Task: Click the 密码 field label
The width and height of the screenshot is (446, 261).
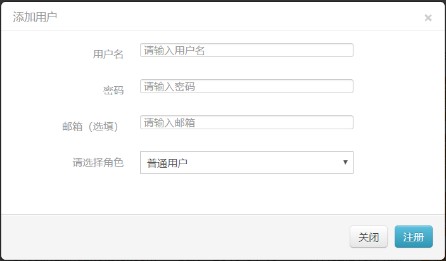Action: coord(113,91)
